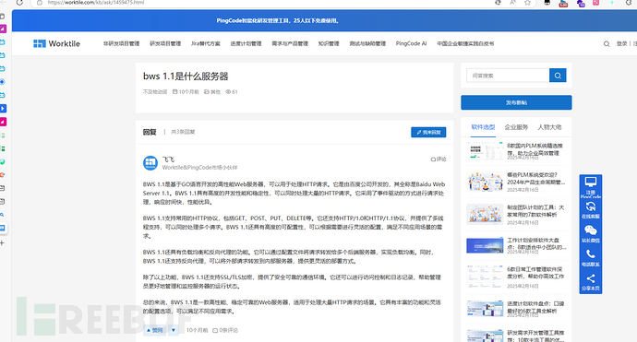This screenshot has height=342, width=637.
Task: Click the 回复 section heading
Action: point(150,132)
